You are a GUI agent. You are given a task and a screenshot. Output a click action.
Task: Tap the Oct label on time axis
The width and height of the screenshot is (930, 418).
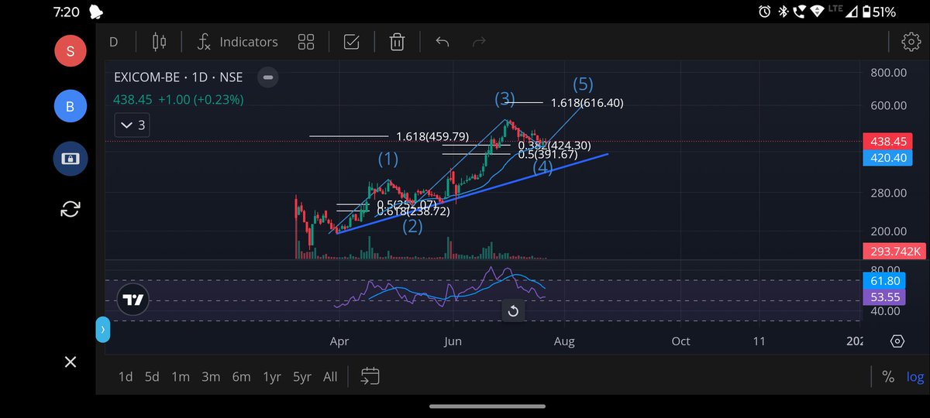680,341
